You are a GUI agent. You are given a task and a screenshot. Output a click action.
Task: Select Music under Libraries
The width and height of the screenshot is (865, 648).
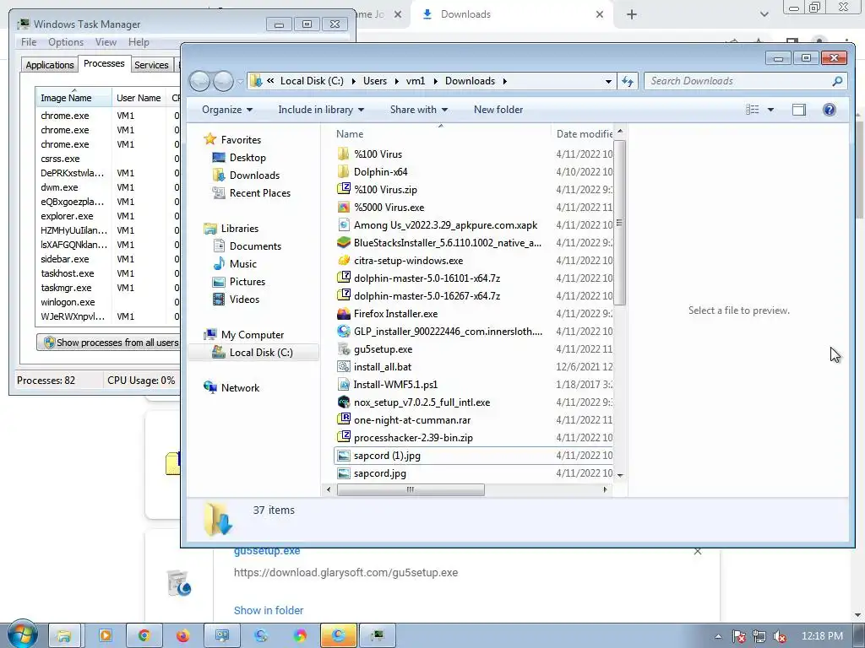(242, 264)
